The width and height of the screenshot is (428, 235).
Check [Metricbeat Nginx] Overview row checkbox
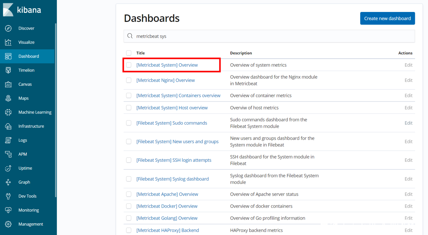point(129,80)
